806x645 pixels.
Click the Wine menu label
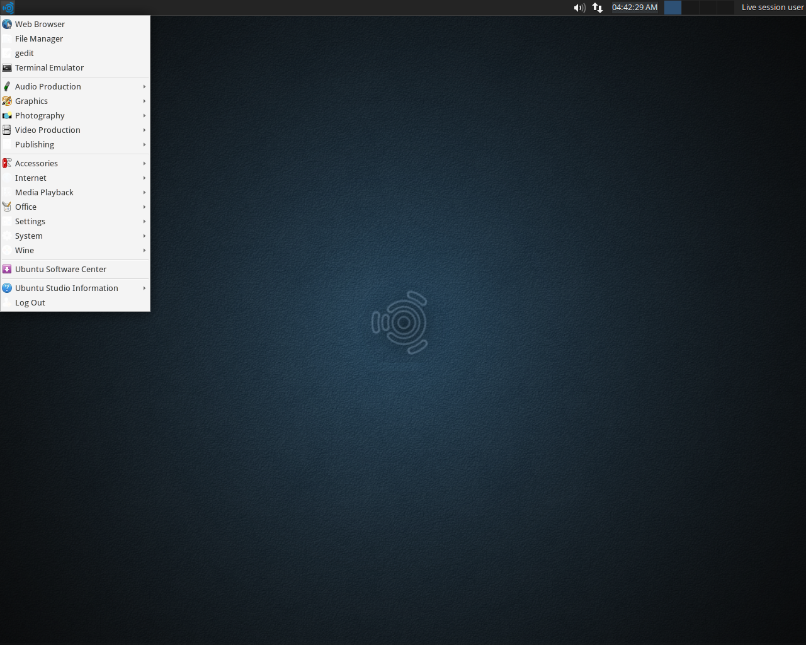coord(25,250)
